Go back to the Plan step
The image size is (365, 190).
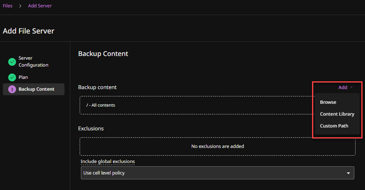23,77
